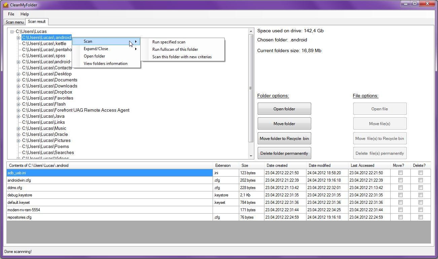438x259 pixels.
Task: Expand the Music folder node
Action: (19, 128)
